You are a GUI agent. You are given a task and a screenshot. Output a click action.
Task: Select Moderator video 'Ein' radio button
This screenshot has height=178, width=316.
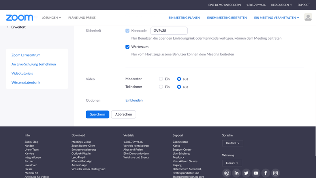tap(161, 79)
